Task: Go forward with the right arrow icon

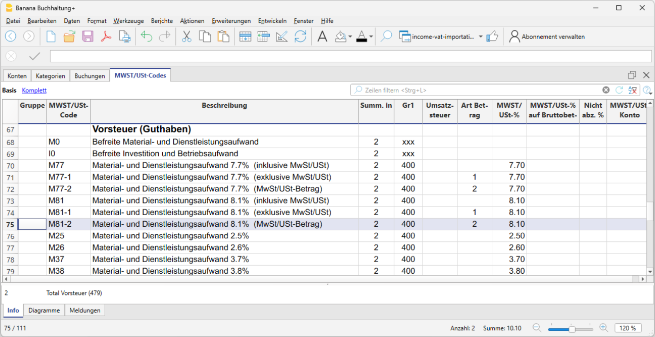Action: (29, 36)
